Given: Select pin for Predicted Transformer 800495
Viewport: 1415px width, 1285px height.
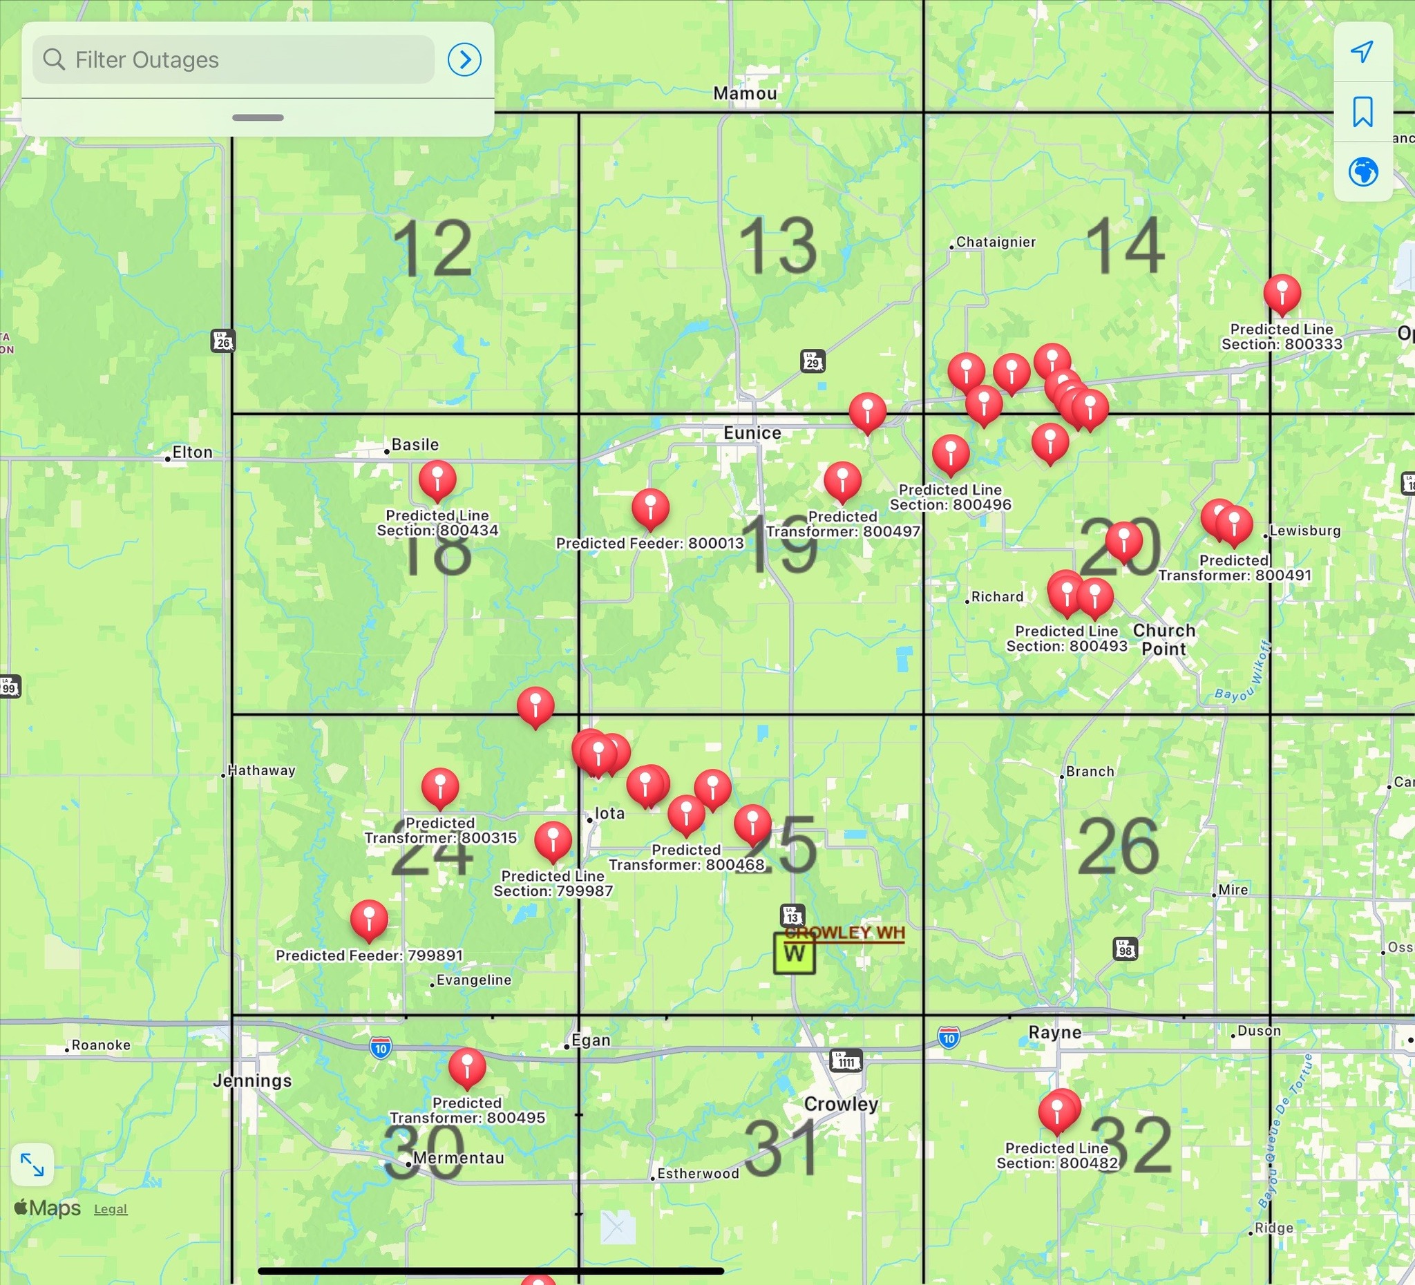Looking at the screenshot, I should click(x=467, y=1067).
